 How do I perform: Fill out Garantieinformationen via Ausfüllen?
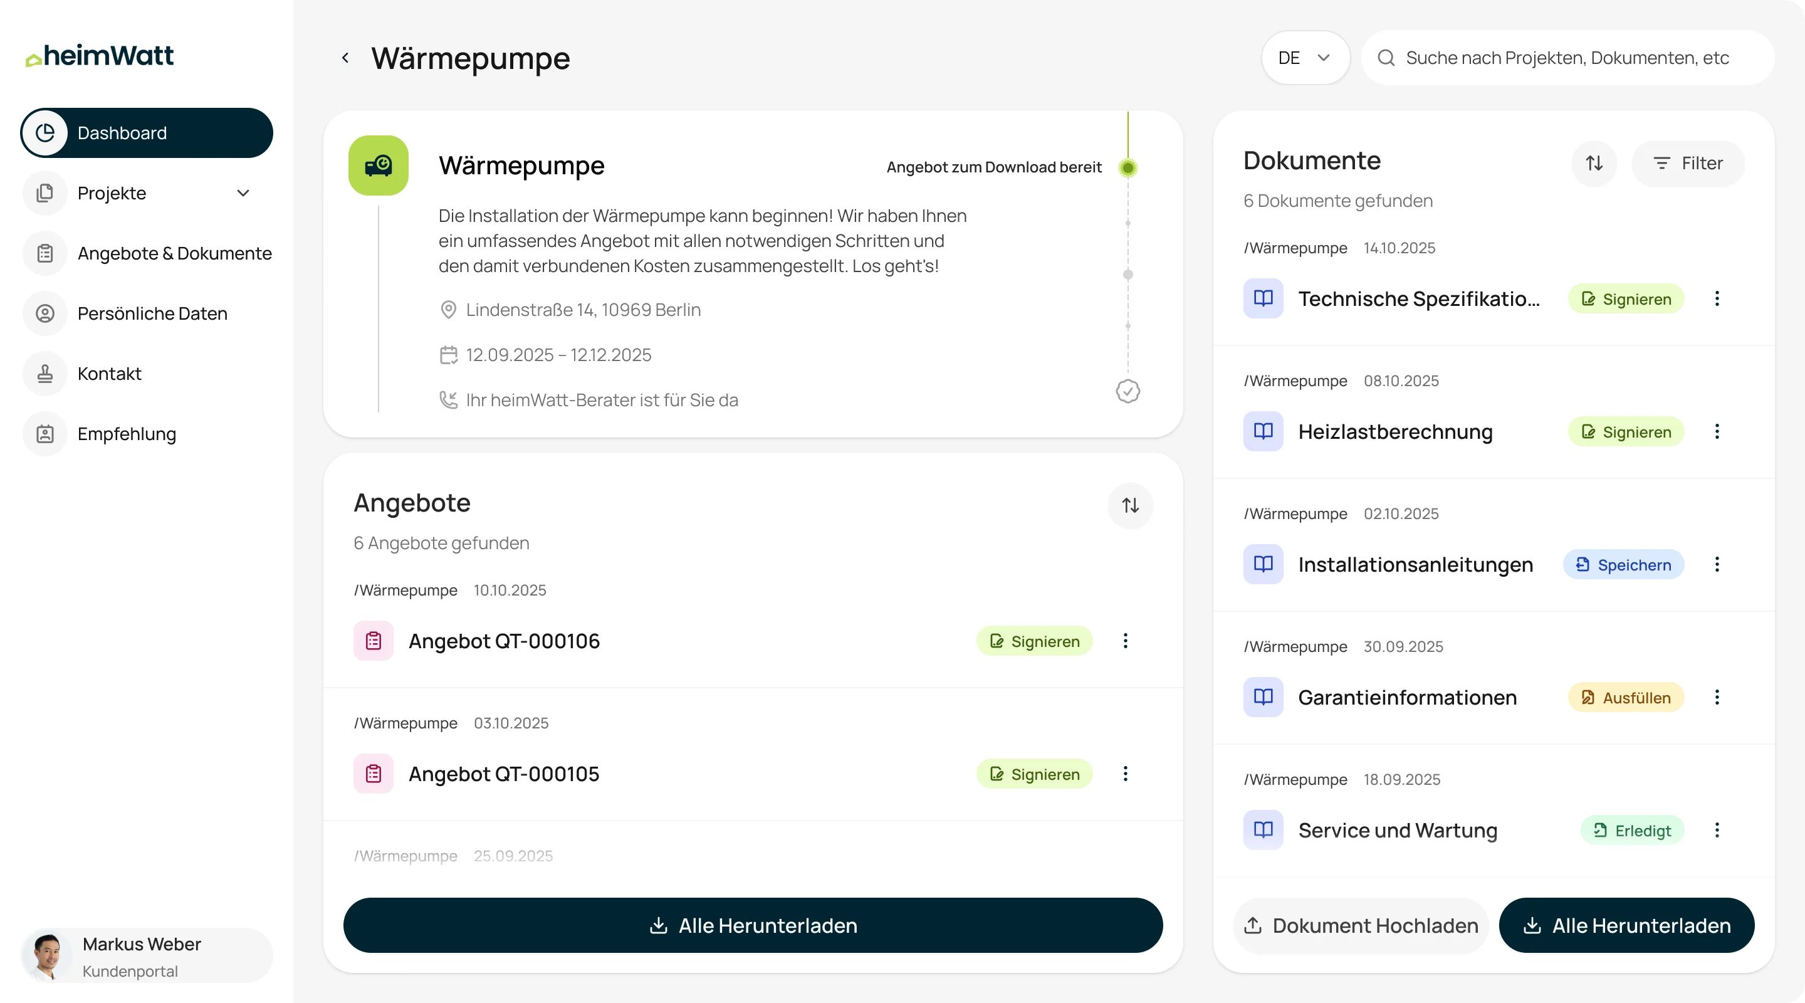pos(1626,698)
